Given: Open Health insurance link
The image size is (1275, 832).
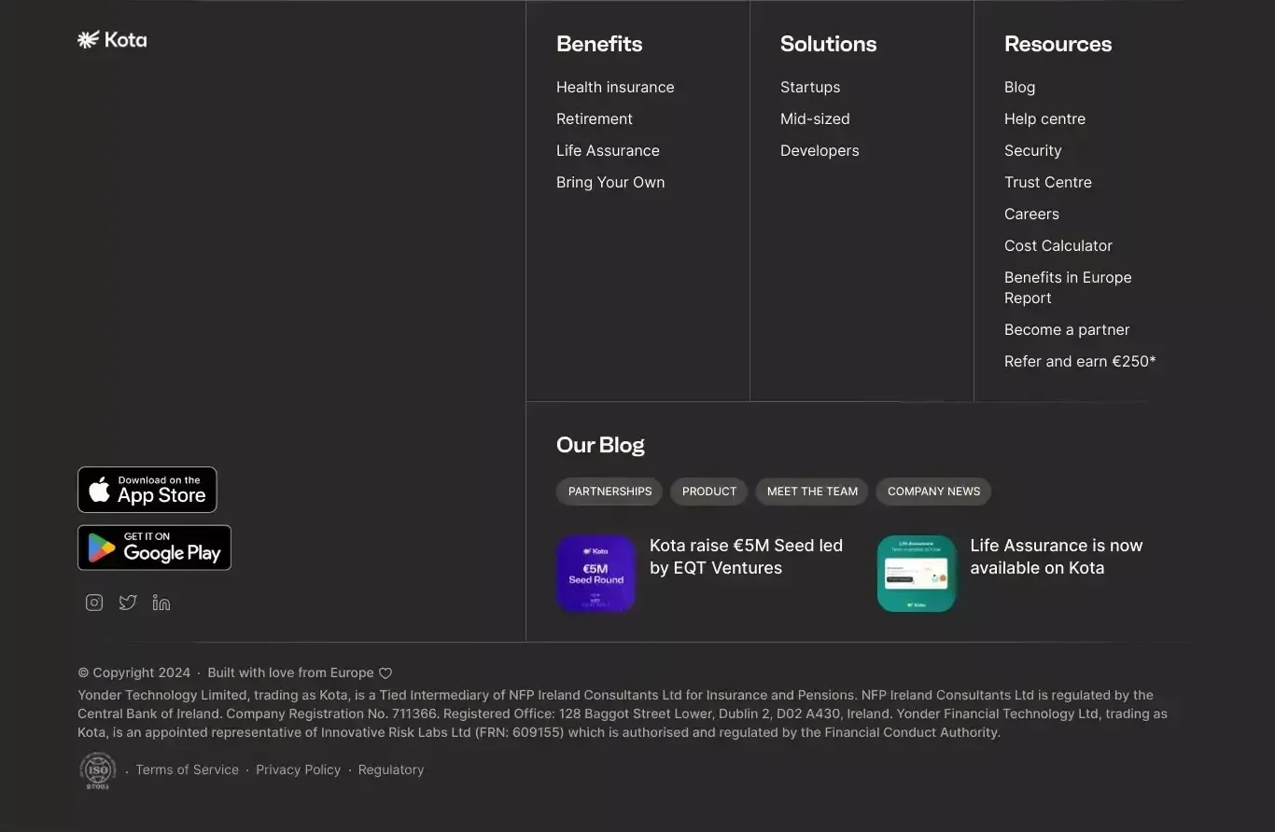Looking at the screenshot, I should pos(615,87).
